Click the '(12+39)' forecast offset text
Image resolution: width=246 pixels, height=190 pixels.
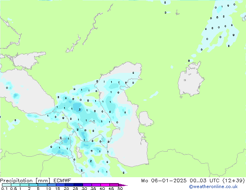point(234,181)
